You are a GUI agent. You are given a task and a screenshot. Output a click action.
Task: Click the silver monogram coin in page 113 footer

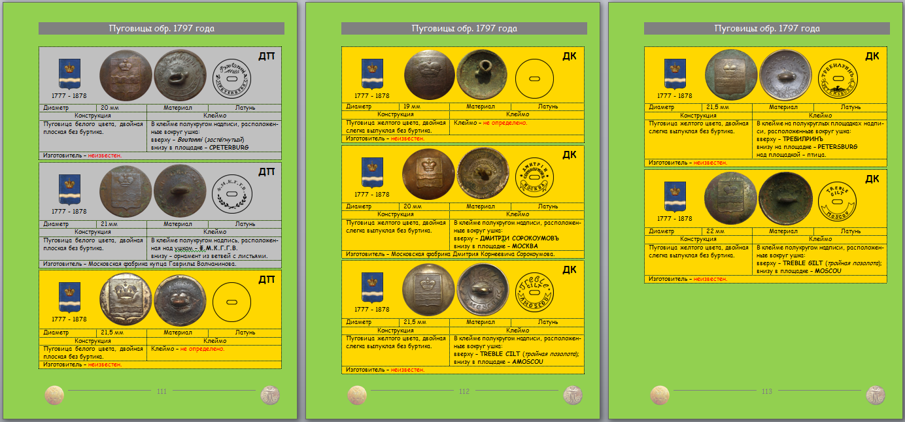pos(876,395)
